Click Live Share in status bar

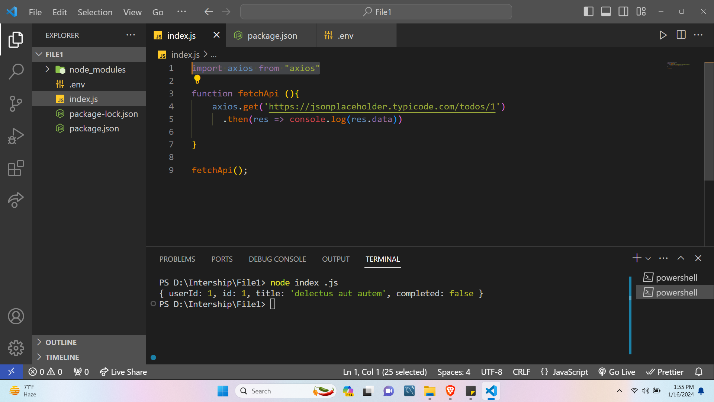point(123,372)
